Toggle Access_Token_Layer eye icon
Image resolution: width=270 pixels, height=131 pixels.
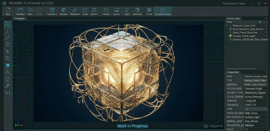tap(266, 36)
